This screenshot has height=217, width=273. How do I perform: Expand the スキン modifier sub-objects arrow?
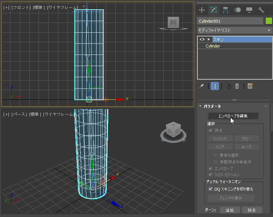click(x=209, y=39)
